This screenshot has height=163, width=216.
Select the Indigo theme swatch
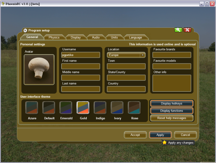(x=100, y=108)
